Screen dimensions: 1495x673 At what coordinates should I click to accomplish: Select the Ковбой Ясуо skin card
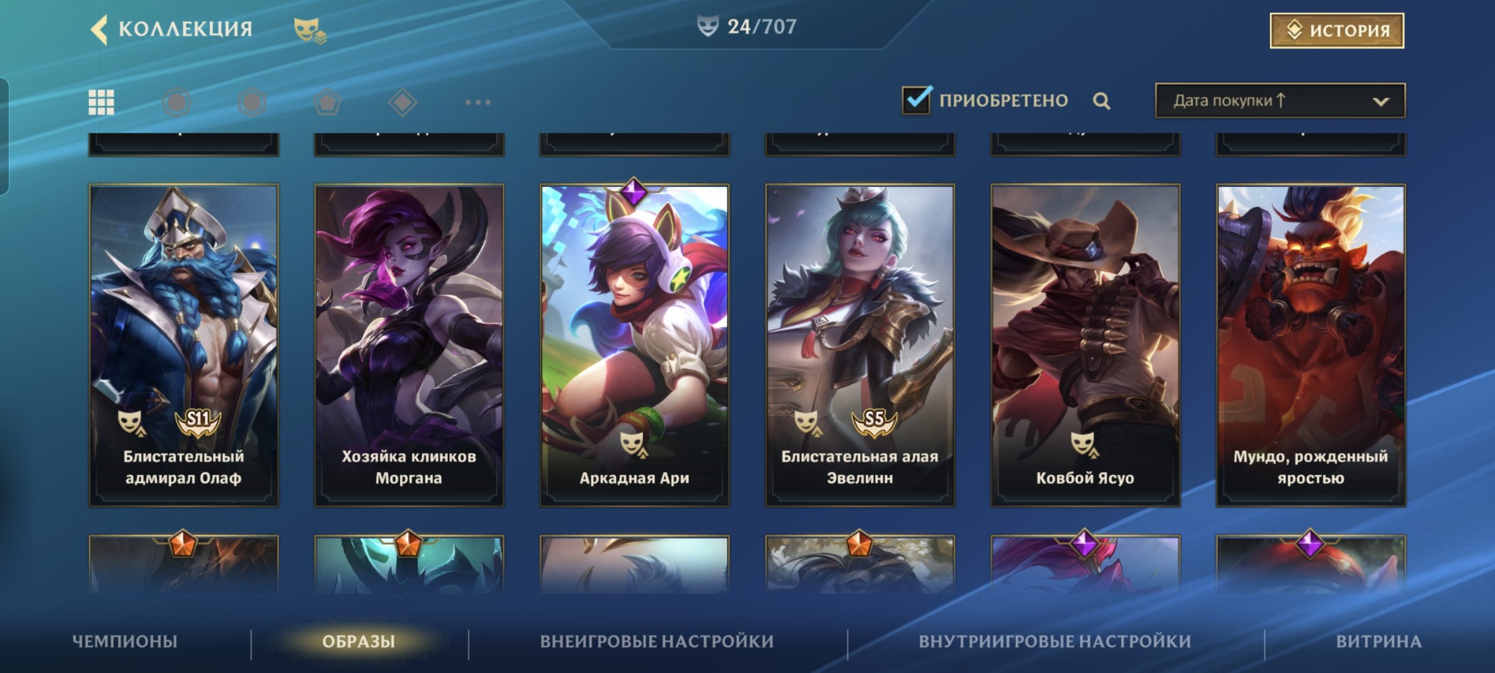click(x=1085, y=345)
